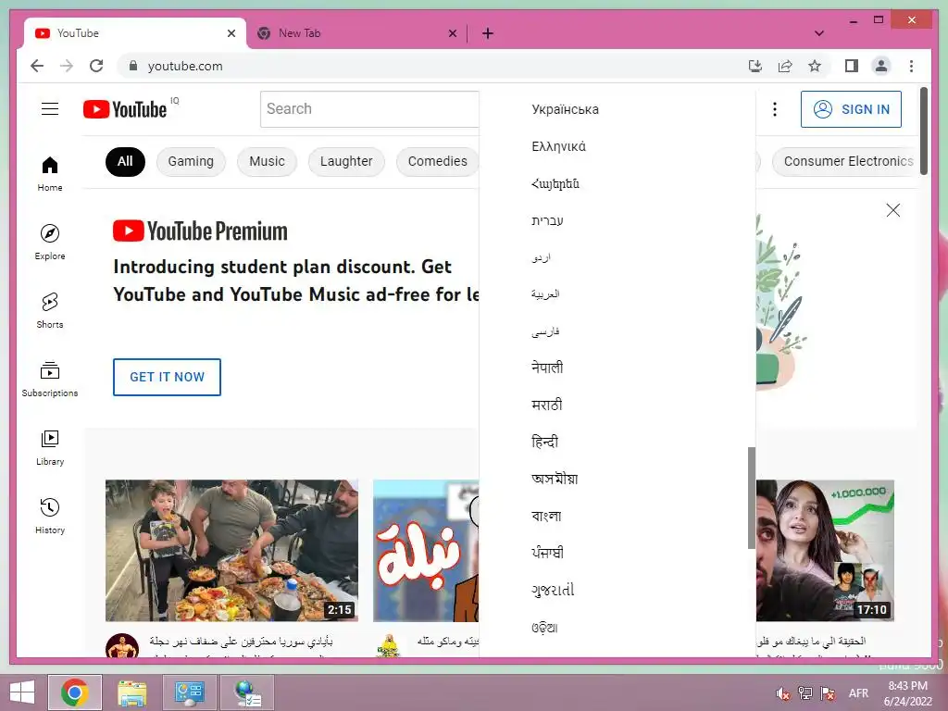Go back in Chrome
This screenshot has height=711, width=948.
(37, 66)
